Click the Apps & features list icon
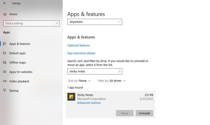 5,44
